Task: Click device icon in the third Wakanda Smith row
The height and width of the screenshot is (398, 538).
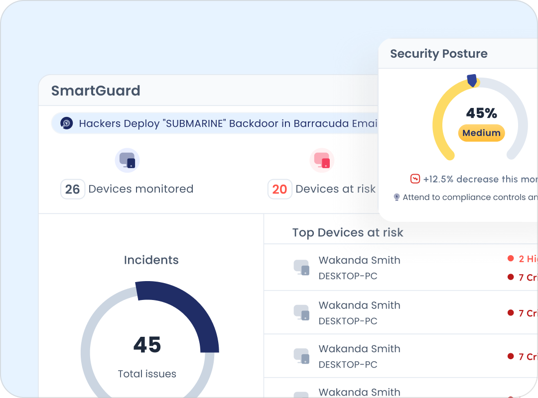Action: (x=301, y=356)
